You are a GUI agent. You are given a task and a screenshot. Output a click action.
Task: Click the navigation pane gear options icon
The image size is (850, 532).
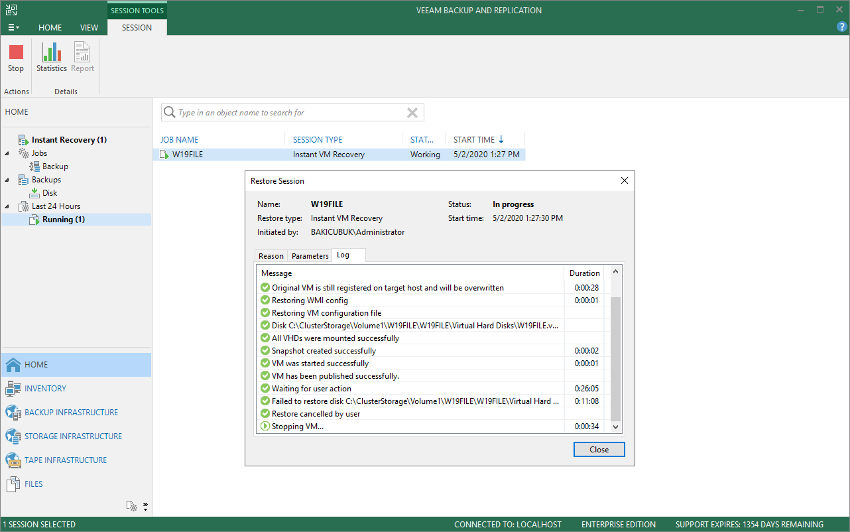[x=132, y=506]
